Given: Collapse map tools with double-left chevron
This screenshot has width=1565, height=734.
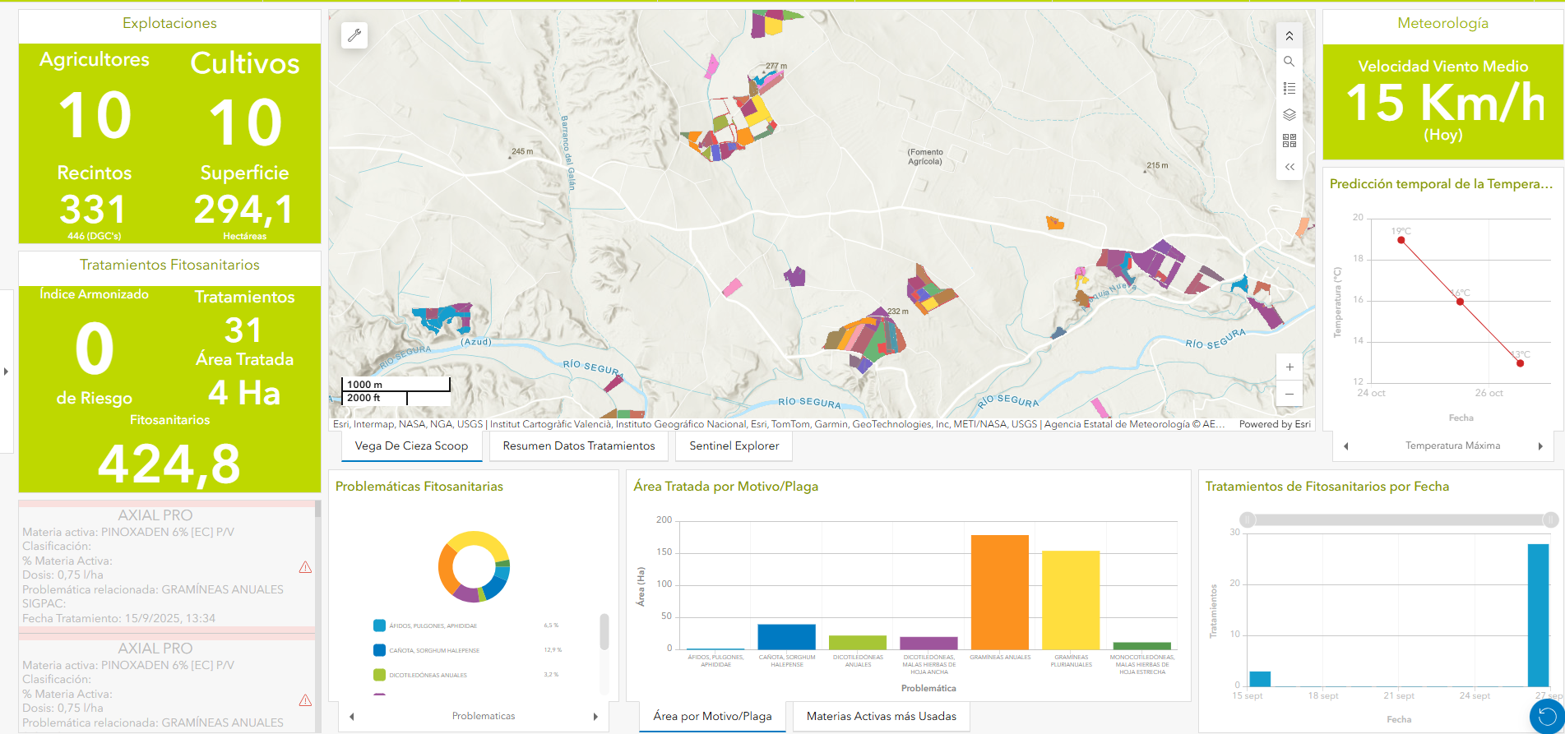Looking at the screenshot, I should tap(1289, 167).
